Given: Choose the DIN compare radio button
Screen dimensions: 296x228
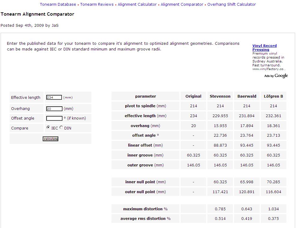Looking at the screenshot, I should click(61, 128).
